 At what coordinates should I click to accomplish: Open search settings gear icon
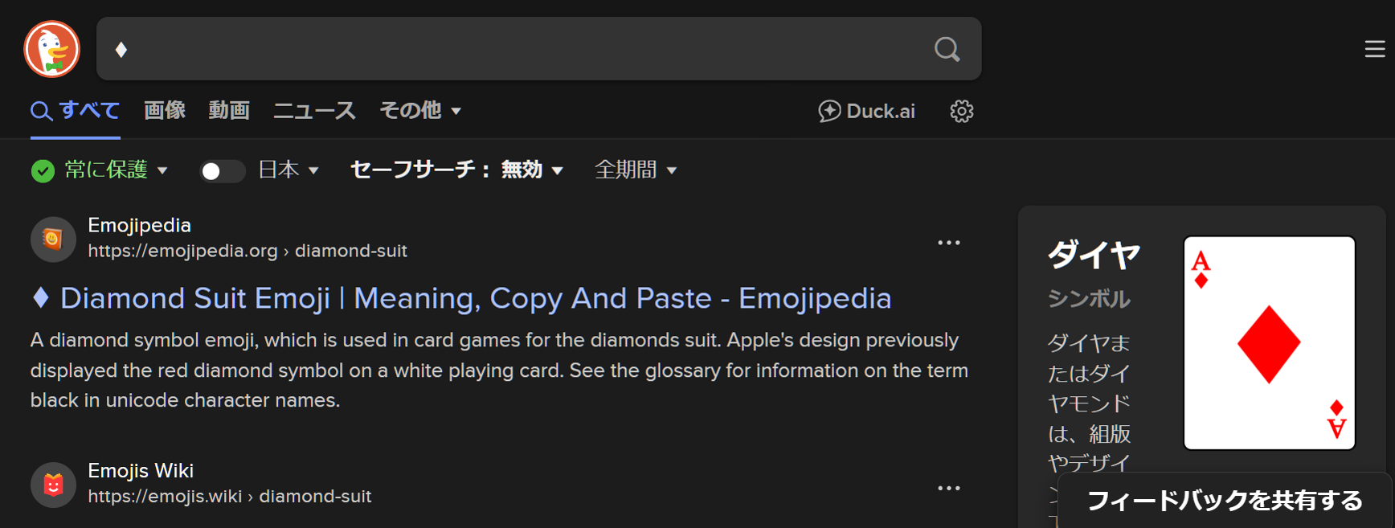[x=961, y=111]
